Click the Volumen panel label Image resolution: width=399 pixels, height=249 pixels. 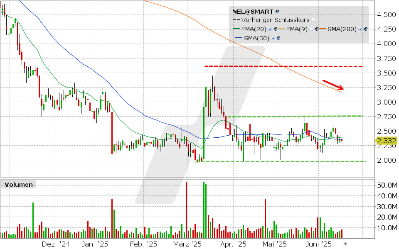point(19,184)
